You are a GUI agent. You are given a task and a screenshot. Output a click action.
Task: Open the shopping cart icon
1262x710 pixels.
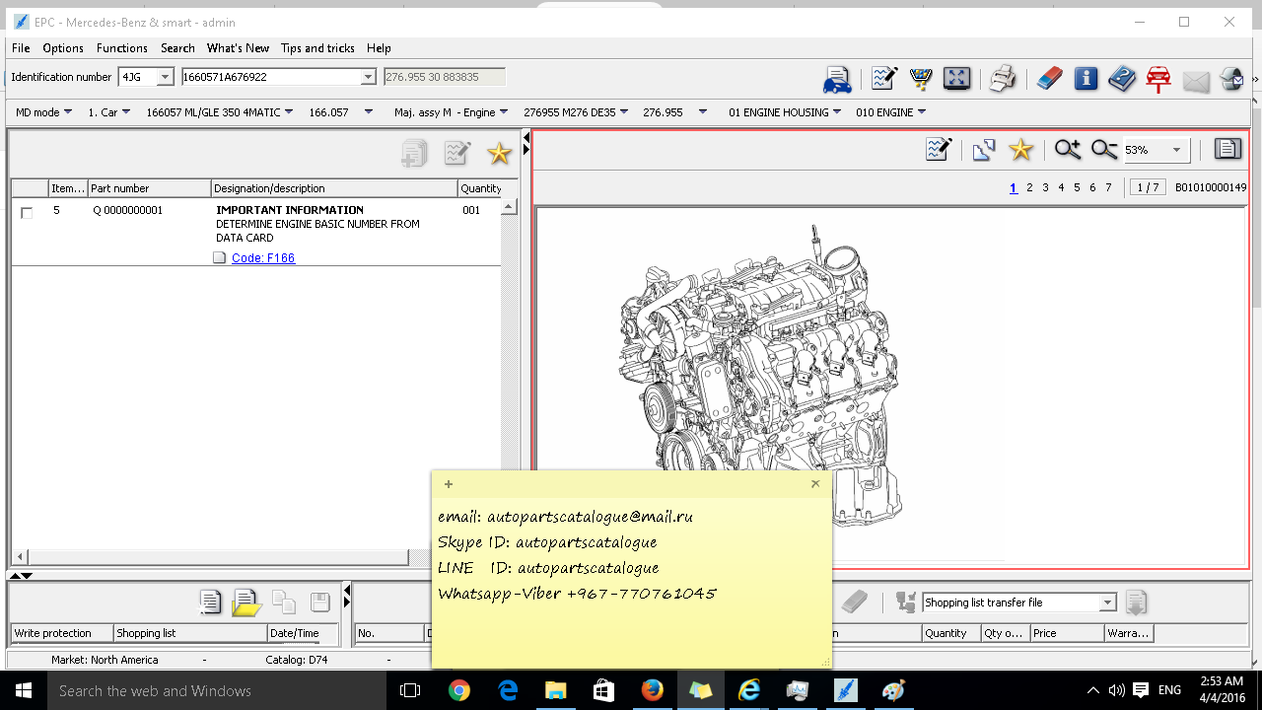click(x=920, y=79)
